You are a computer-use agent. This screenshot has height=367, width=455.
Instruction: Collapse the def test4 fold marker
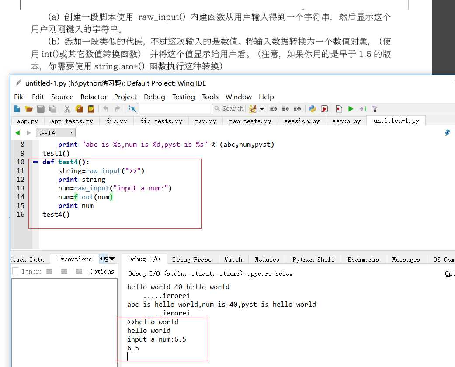(35, 162)
